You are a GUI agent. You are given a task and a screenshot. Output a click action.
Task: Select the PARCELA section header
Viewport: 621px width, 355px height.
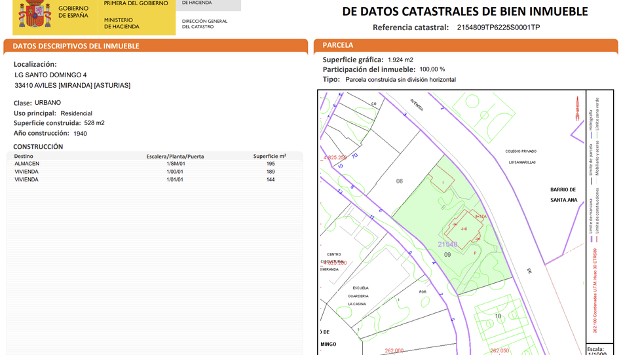[338, 45]
